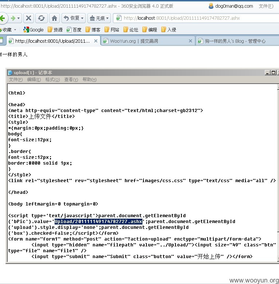This screenshot has height=284, width=279.
Task: Close the WooYun.org tab
Action: coord(190,41)
